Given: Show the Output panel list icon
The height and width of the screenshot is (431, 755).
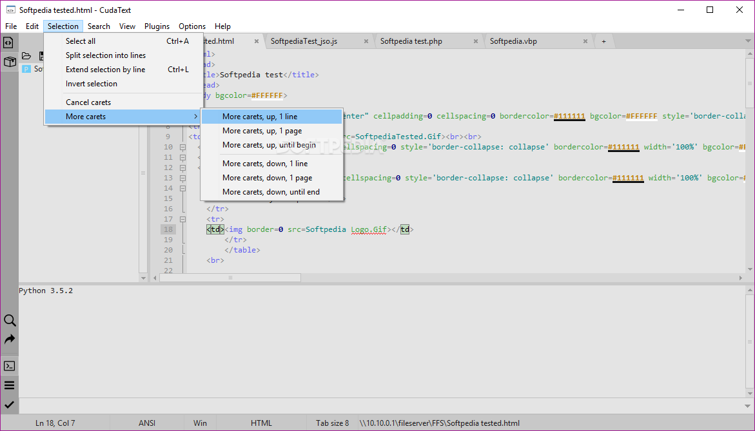Looking at the screenshot, I should 9,385.
